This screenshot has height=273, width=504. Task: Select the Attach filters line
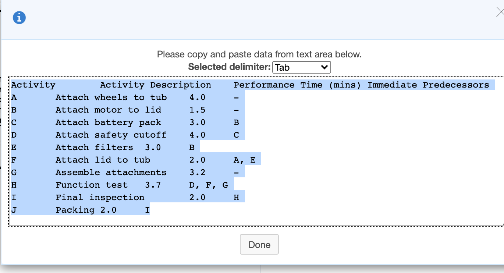tap(92, 147)
